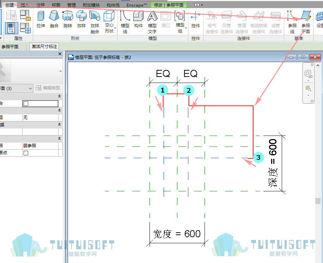The width and height of the screenshot is (323, 263).
Task: Open family types icon with blue cubes
Action: pyautogui.click(x=25, y=28)
